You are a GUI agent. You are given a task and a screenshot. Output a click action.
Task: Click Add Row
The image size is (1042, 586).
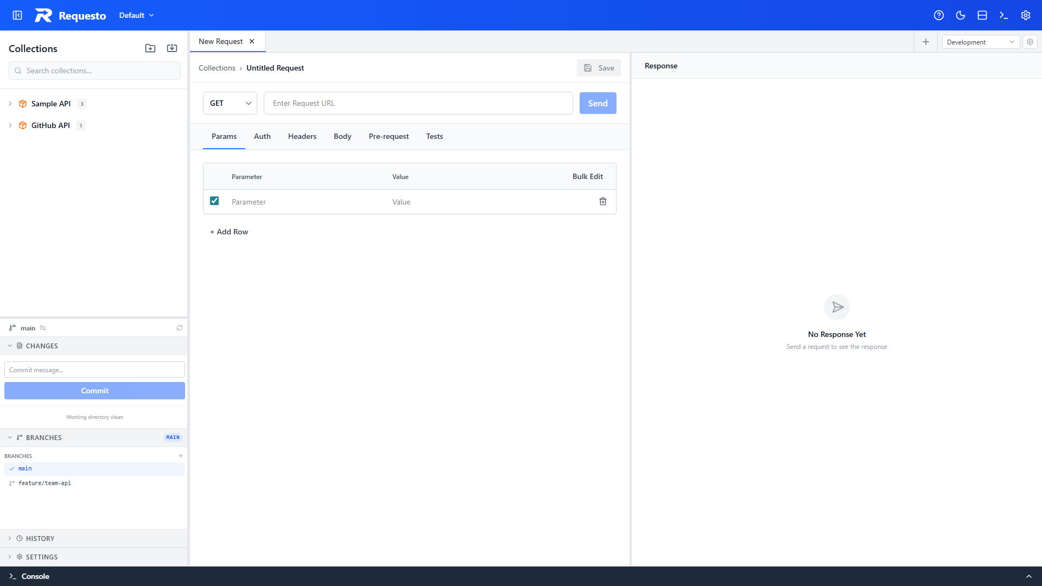click(229, 232)
